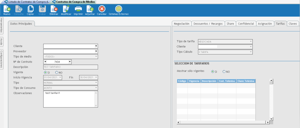This screenshot has height=128, width=300.
Task: Expand the Nº de Contrato right dropdown arrow
Action: point(70,62)
